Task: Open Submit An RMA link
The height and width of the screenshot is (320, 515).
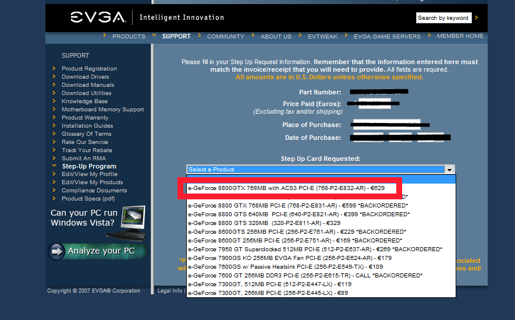Action: click(x=83, y=158)
